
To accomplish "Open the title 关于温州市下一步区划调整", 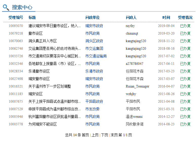I will (50, 87).
